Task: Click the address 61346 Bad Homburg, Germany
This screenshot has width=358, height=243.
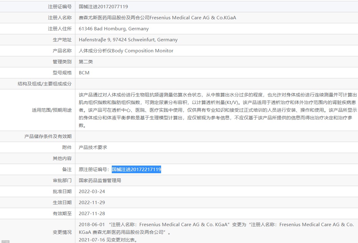Action: (x=114, y=28)
